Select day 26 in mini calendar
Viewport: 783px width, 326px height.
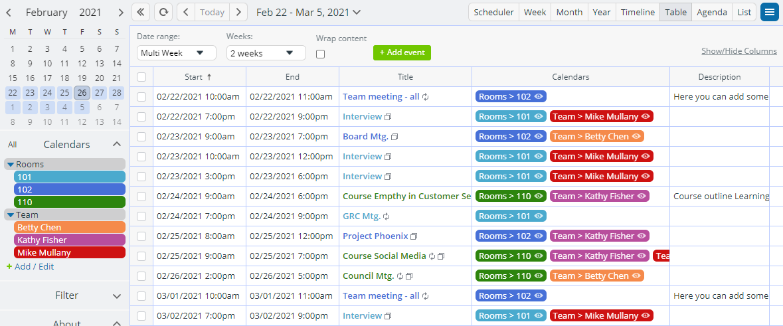tap(82, 92)
